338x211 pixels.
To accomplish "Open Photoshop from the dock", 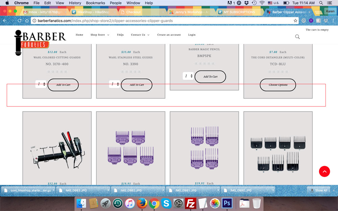I will (x=227, y=203).
